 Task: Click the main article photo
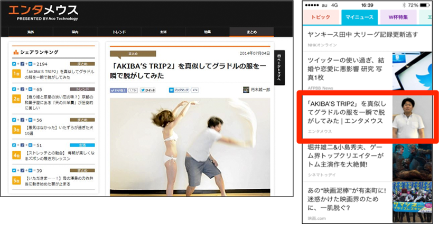[190, 147]
